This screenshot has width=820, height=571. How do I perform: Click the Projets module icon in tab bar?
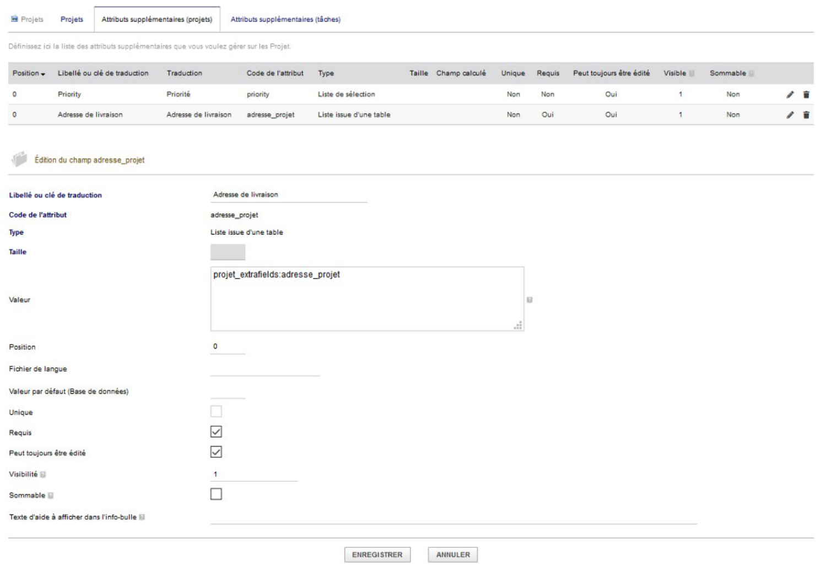14,19
